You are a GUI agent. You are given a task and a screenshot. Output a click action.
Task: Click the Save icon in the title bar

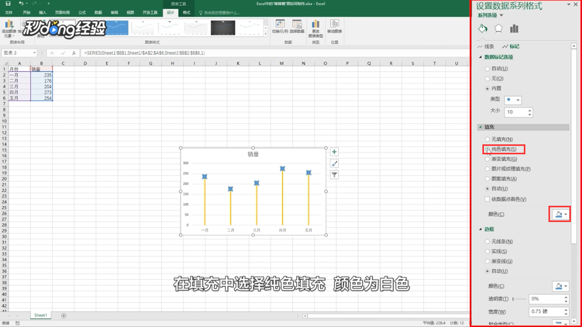(8, 3)
